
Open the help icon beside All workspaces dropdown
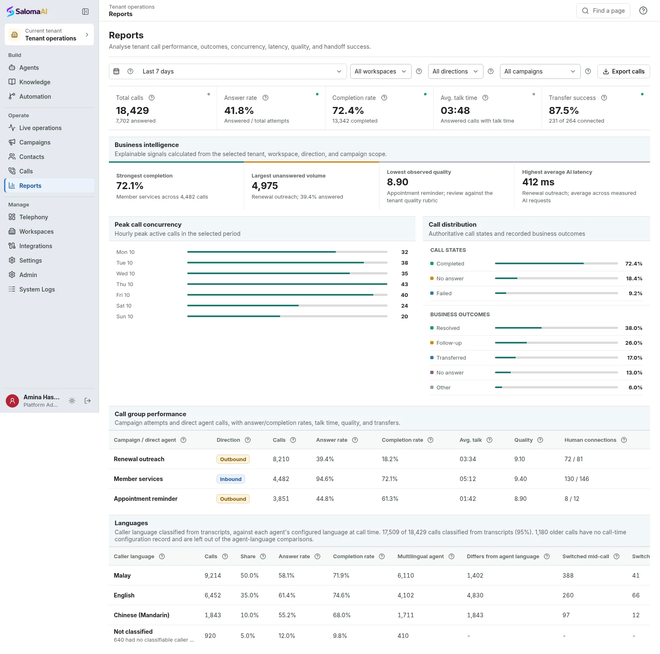pyautogui.click(x=419, y=71)
